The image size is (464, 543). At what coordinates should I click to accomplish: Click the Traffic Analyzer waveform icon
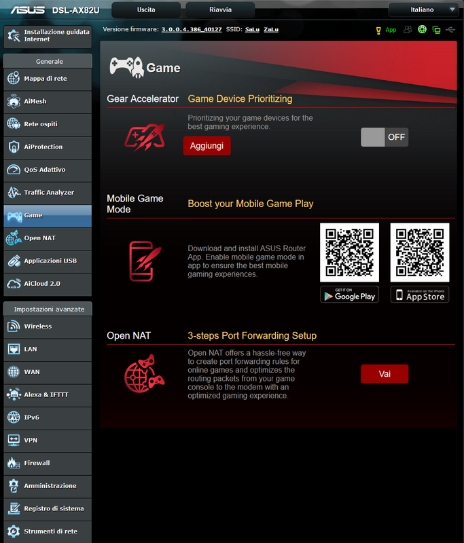(x=14, y=192)
